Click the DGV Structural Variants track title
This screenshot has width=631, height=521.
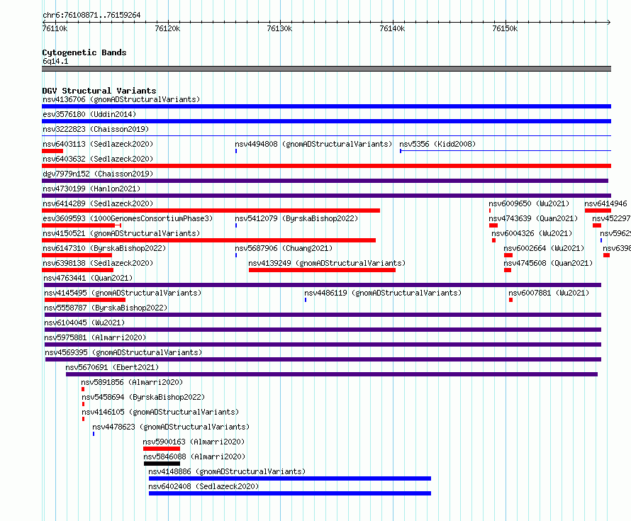coord(99,91)
